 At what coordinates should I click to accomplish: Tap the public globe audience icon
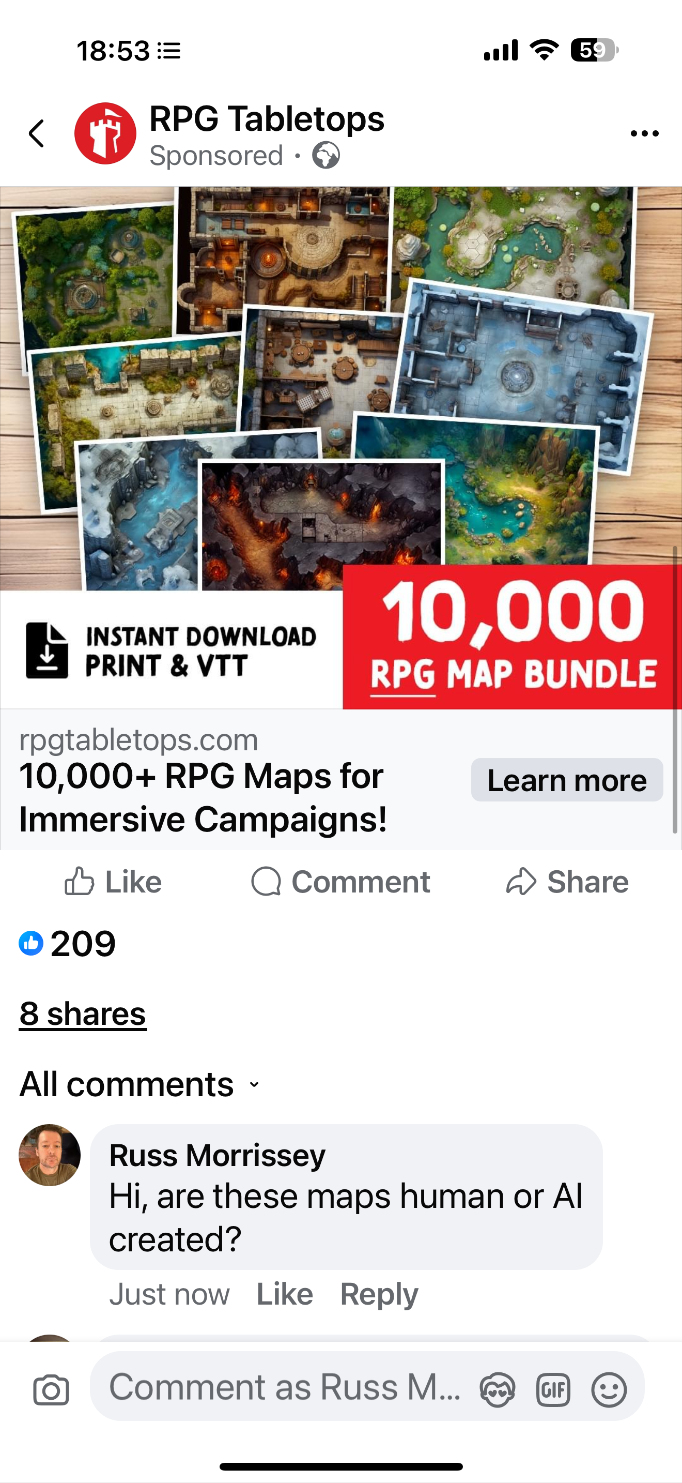[x=326, y=156]
